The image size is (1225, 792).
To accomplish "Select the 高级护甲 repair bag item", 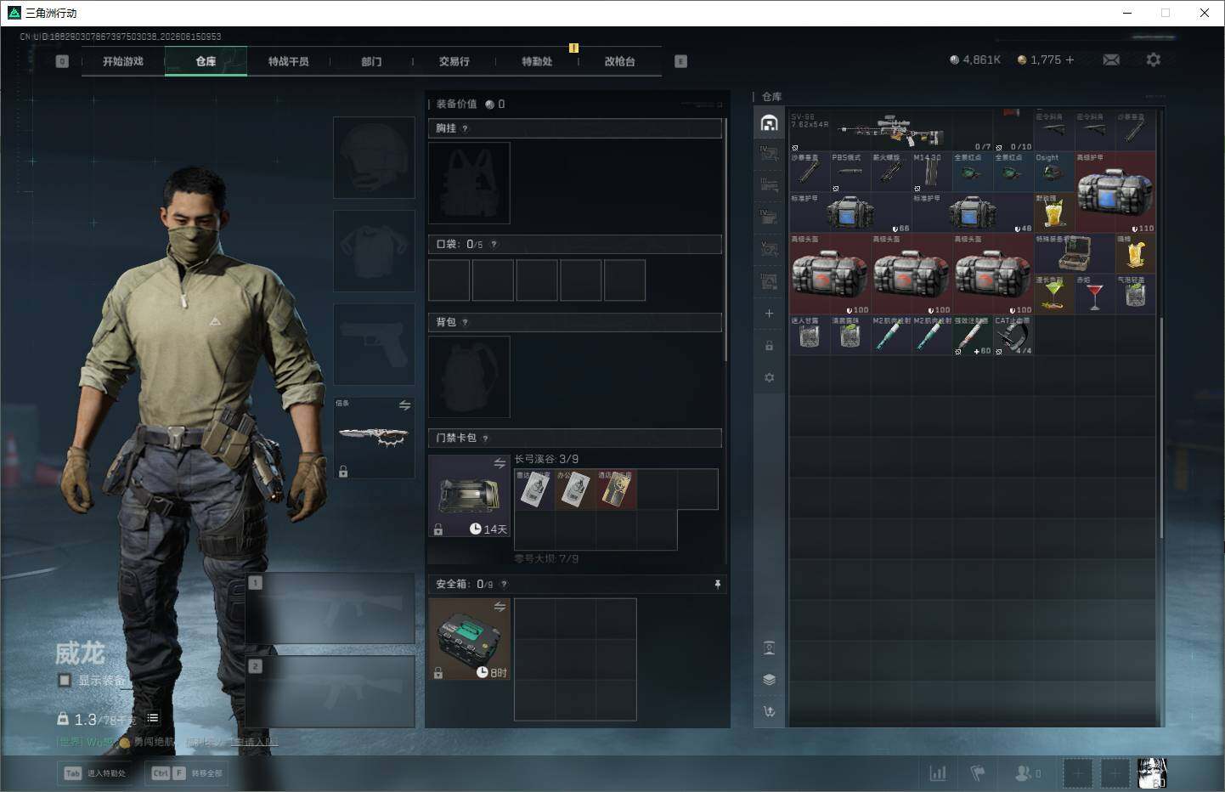I will click(1115, 192).
